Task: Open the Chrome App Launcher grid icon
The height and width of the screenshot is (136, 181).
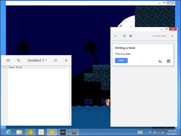Action: click(41, 132)
